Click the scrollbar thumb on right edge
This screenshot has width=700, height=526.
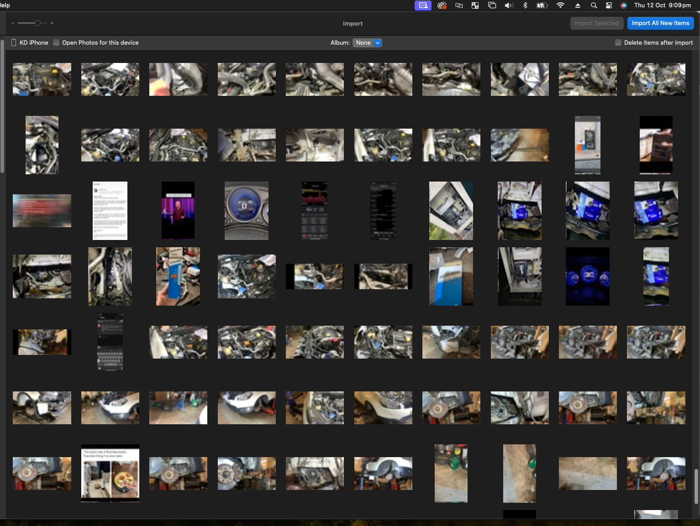tap(696, 486)
